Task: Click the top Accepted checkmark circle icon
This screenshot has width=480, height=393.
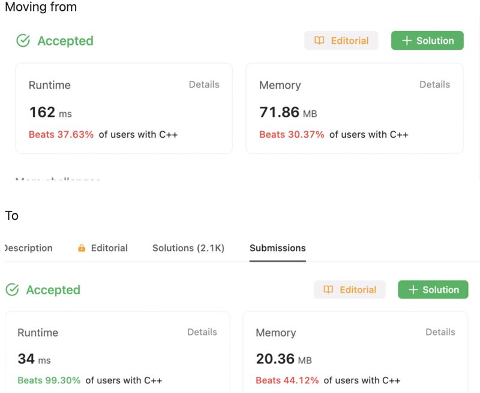Action: pyautogui.click(x=23, y=41)
